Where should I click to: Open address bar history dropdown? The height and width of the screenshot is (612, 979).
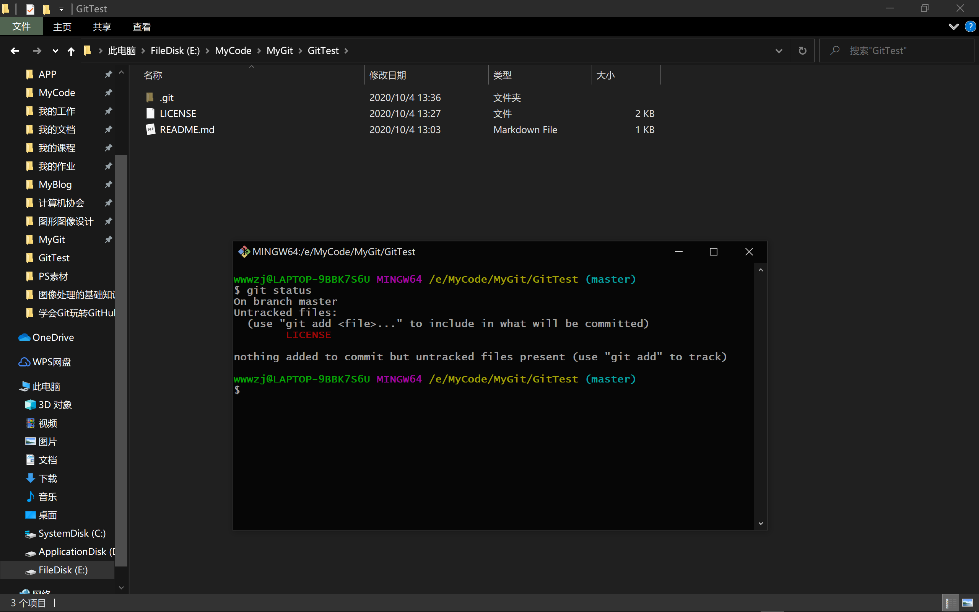pyautogui.click(x=779, y=51)
